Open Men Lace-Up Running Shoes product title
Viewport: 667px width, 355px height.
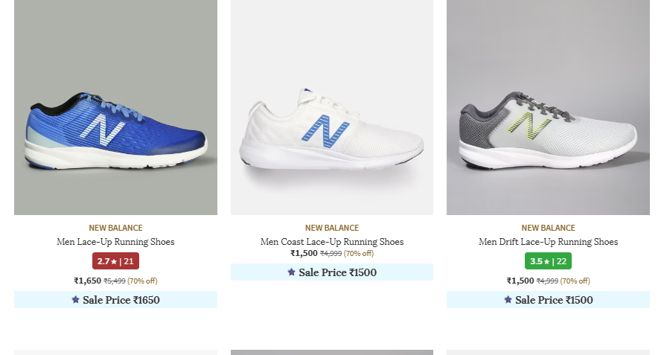(115, 242)
